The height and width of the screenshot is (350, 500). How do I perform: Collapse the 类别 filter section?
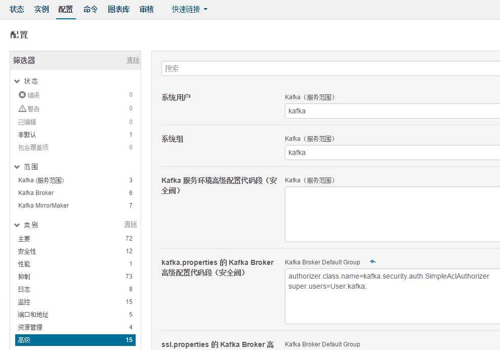point(17,225)
